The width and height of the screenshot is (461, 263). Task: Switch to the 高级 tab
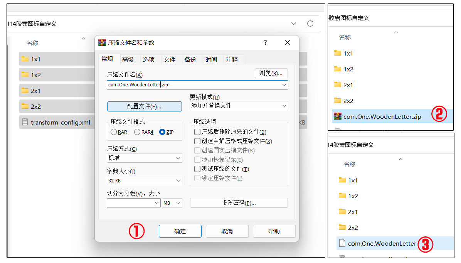click(x=129, y=59)
